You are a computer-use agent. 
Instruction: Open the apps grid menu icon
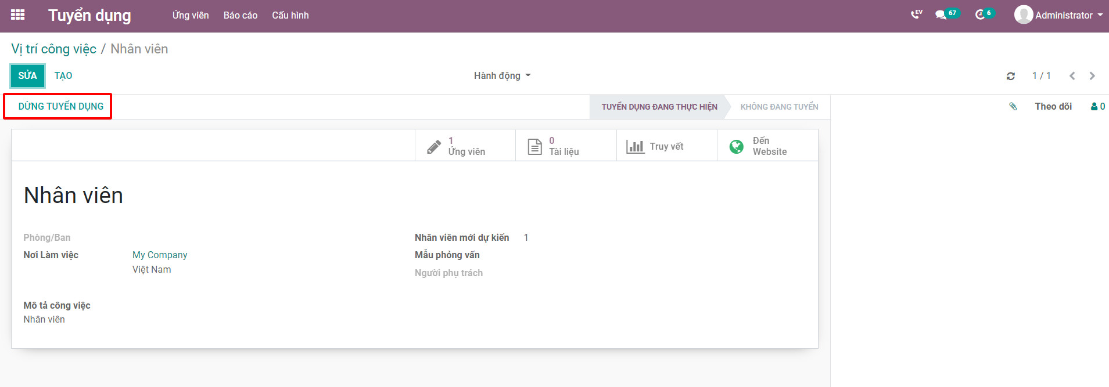coord(17,15)
